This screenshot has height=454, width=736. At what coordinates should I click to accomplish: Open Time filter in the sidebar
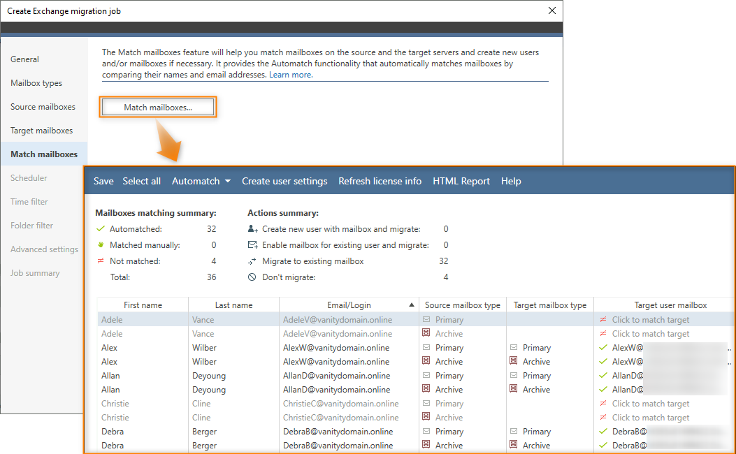(29, 202)
